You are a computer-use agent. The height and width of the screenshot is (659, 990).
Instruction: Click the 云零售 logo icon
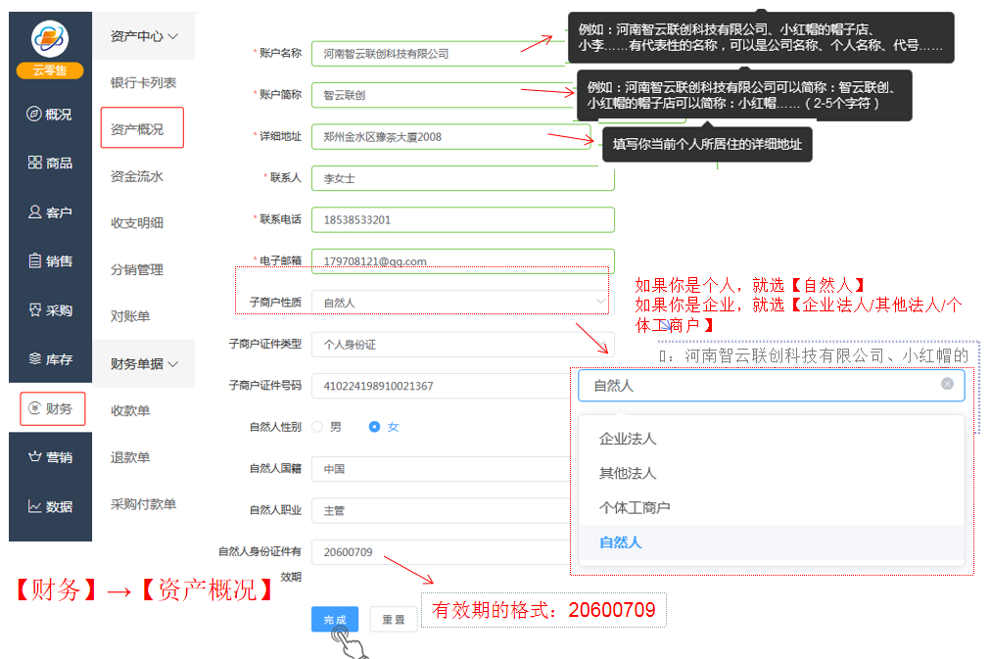coord(50,39)
